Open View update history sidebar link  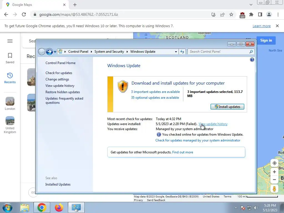(x=60, y=85)
